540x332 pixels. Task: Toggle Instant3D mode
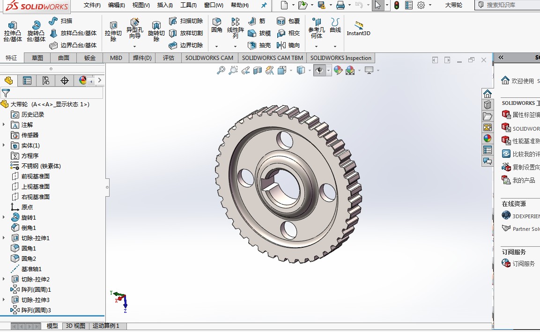tap(358, 28)
